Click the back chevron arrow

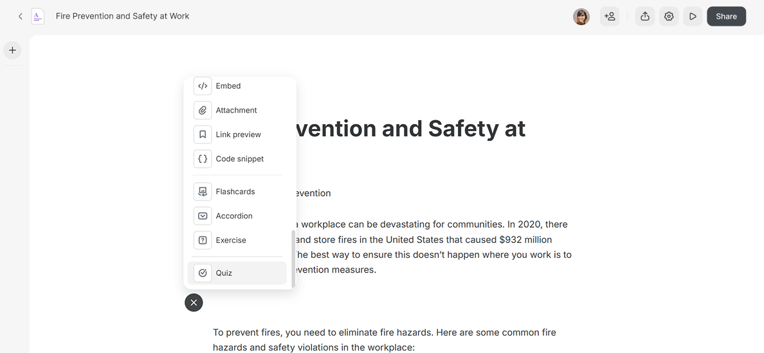(20, 16)
